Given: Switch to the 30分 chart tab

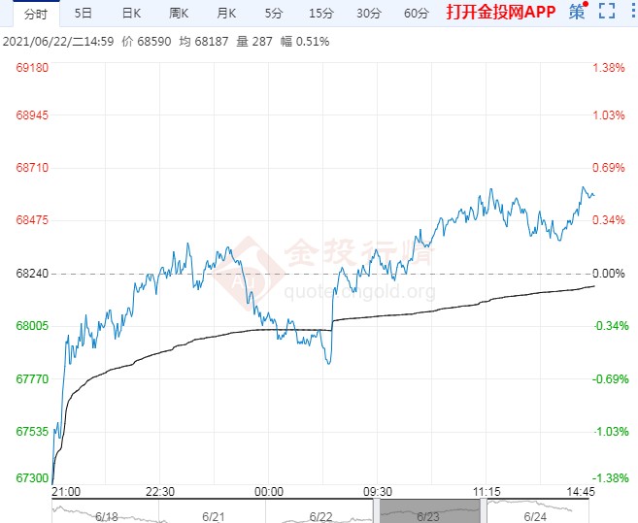Looking at the screenshot, I should pos(369,13).
